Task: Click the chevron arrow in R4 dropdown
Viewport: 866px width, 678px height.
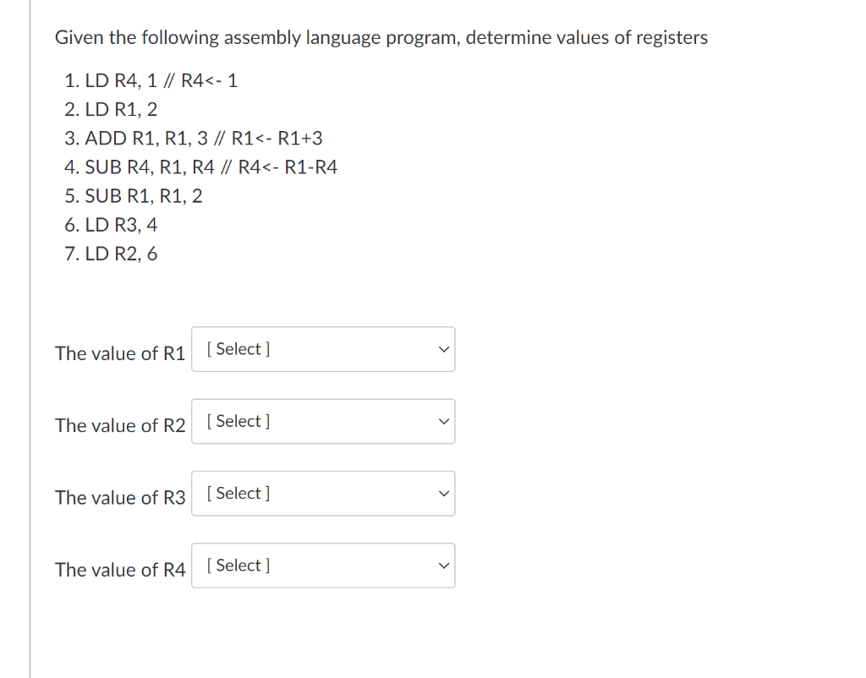Action: pyautogui.click(x=443, y=566)
